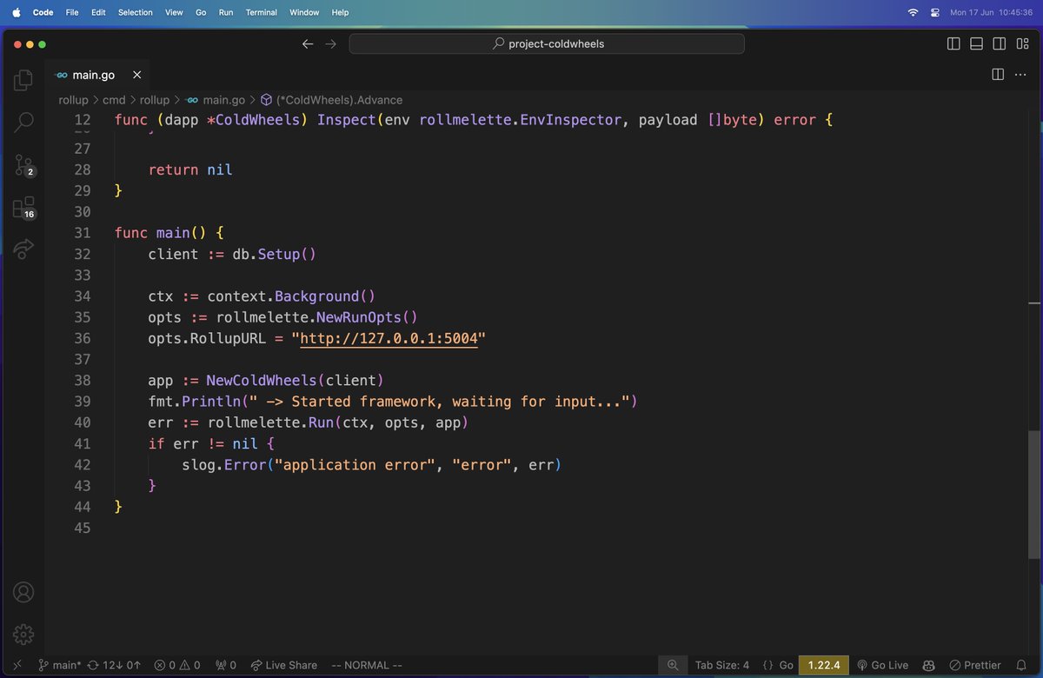Image resolution: width=1043 pixels, height=678 pixels.
Task: Click NewColdWheels in line 38
Action: click(262, 381)
